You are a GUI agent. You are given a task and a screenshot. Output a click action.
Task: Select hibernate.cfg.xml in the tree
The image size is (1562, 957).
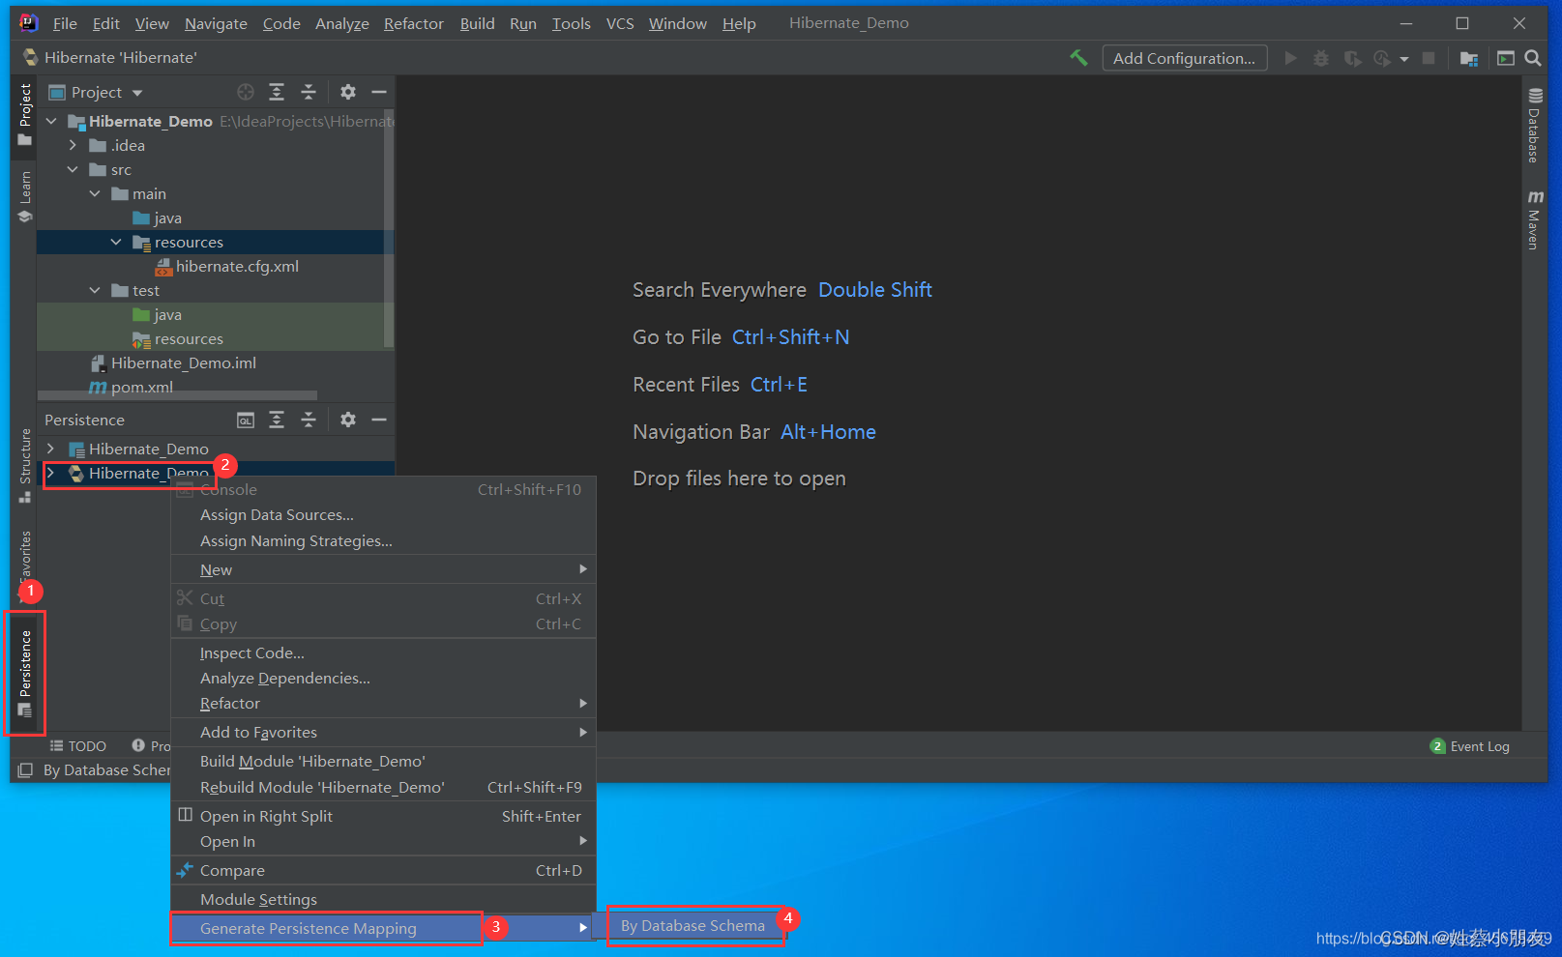[226, 267]
